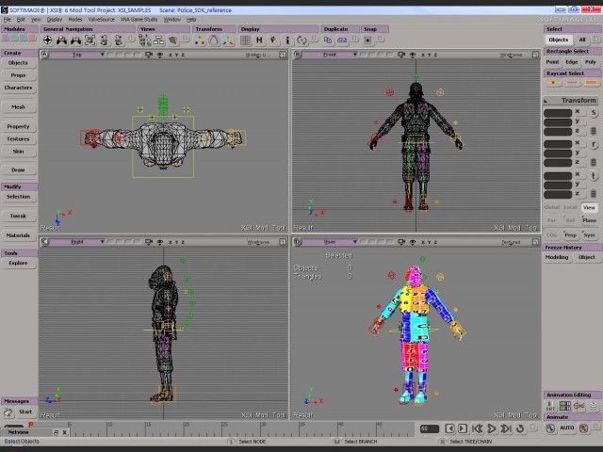Select the translate tool icon under Transform

(x=228, y=40)
